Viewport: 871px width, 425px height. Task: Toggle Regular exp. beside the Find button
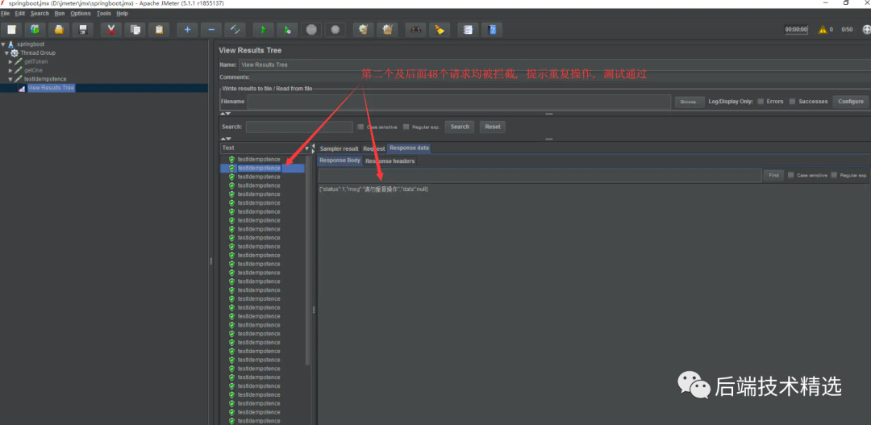click(834, 175)
